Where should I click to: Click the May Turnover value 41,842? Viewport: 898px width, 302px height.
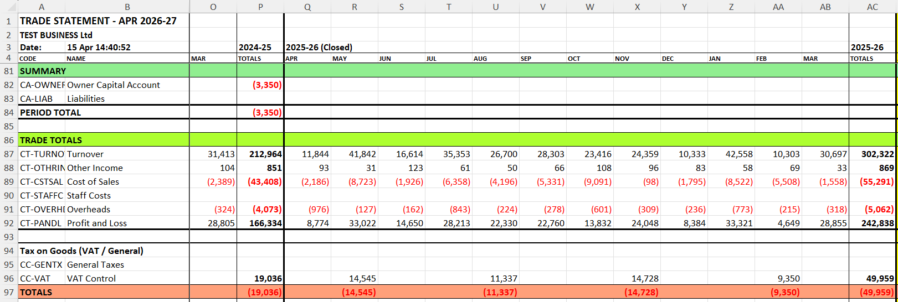(362, 154)
